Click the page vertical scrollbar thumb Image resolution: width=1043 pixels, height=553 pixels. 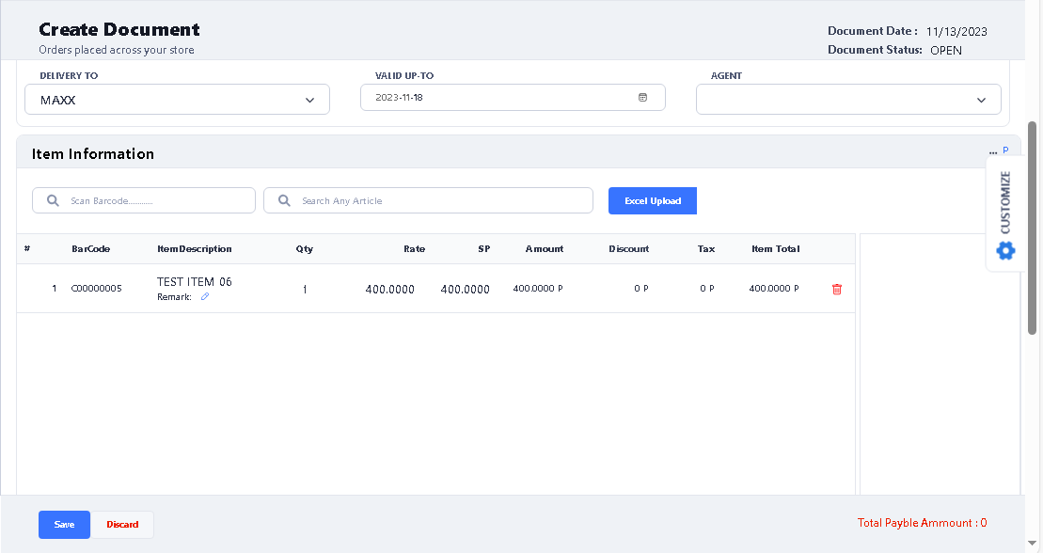click(1032, 228)
